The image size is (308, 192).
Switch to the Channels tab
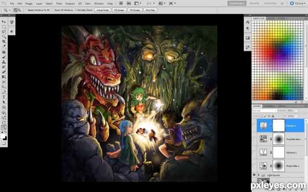[269, 106]
